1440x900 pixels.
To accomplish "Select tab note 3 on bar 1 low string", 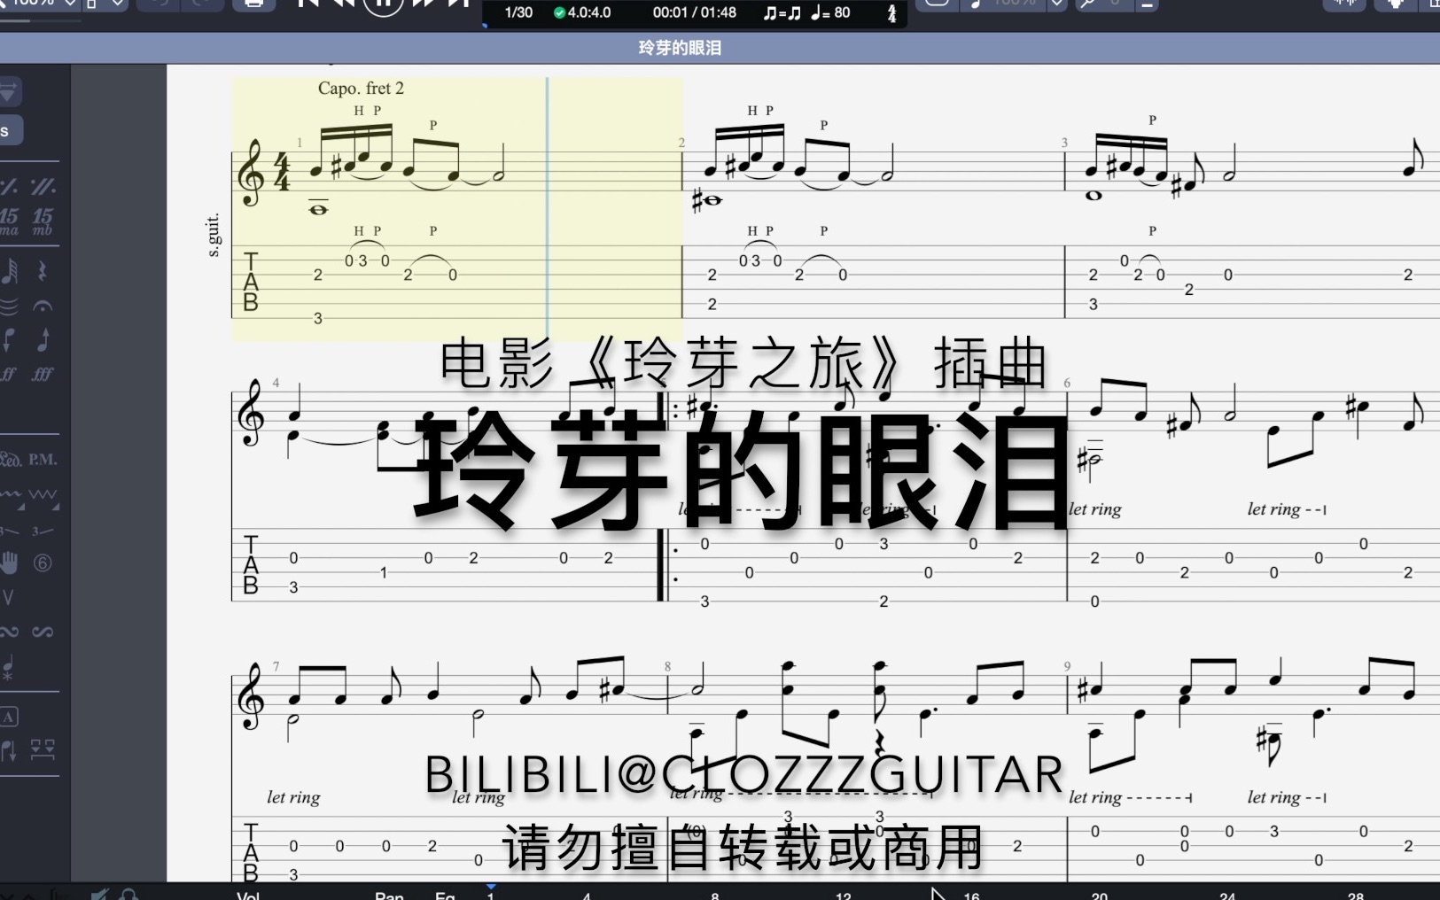I will pyautogui.click(x=317, y=318).
